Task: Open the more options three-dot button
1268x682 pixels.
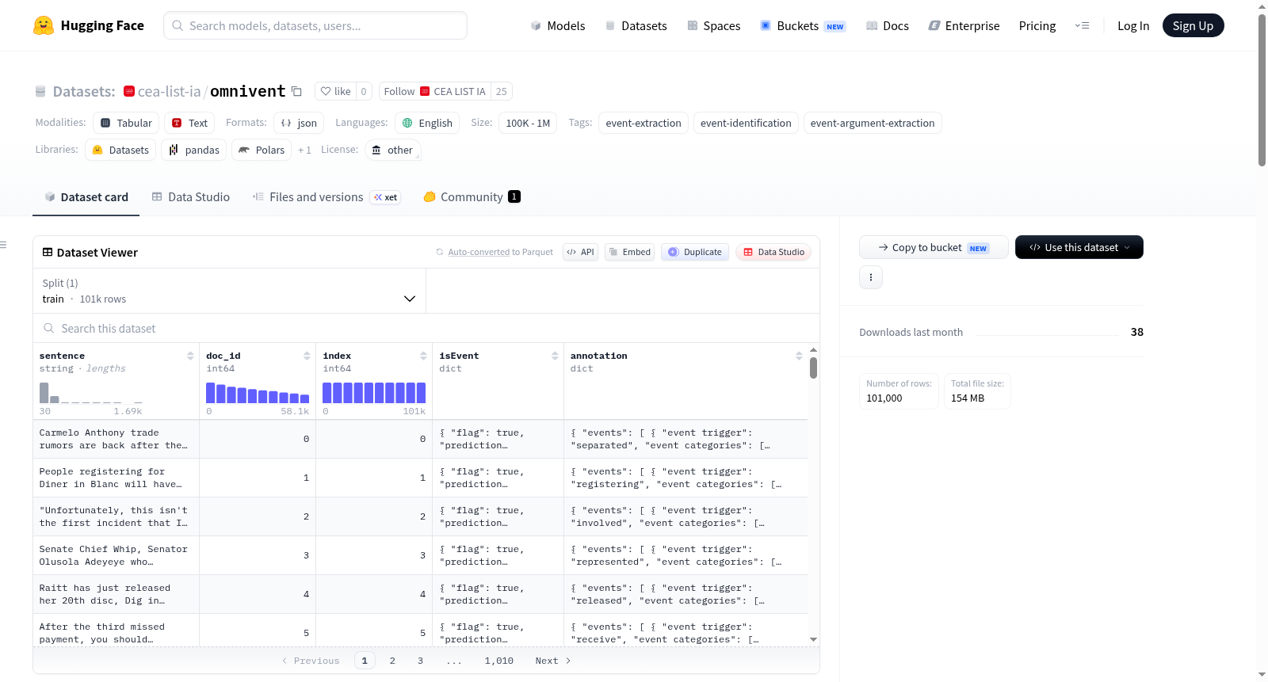Action: click(871, 277)
